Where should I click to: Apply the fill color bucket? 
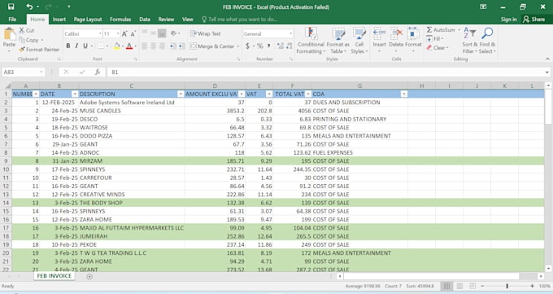(116, 46)
